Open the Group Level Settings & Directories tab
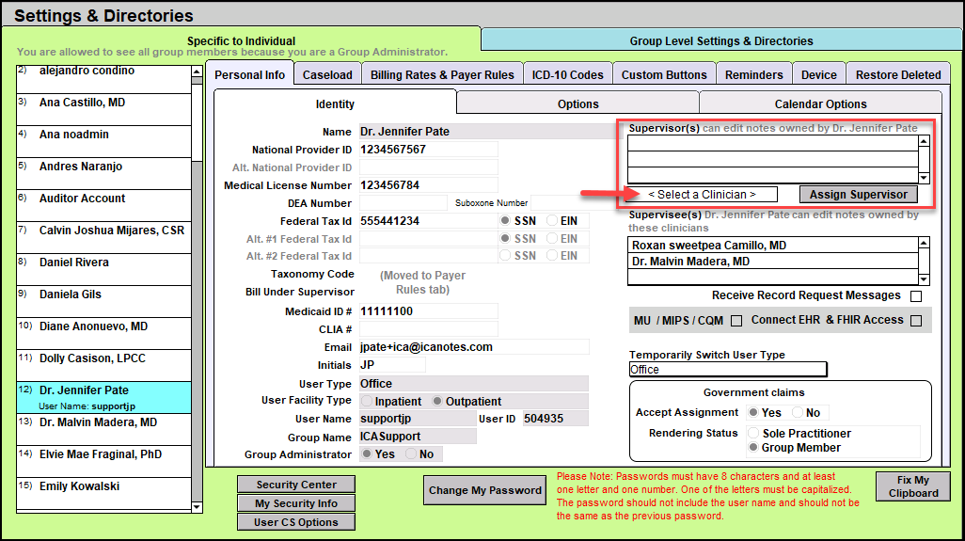Viewport: 965px width, 541px height. pyautogui.click(x=721, y=40)
